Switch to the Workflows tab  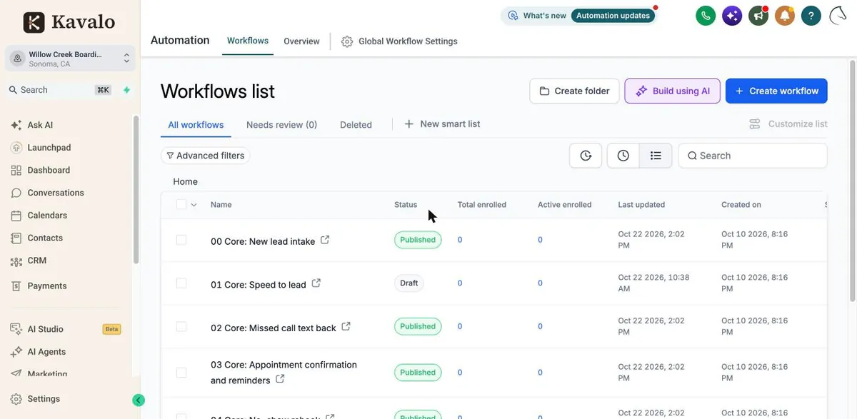tap(248, 41)
